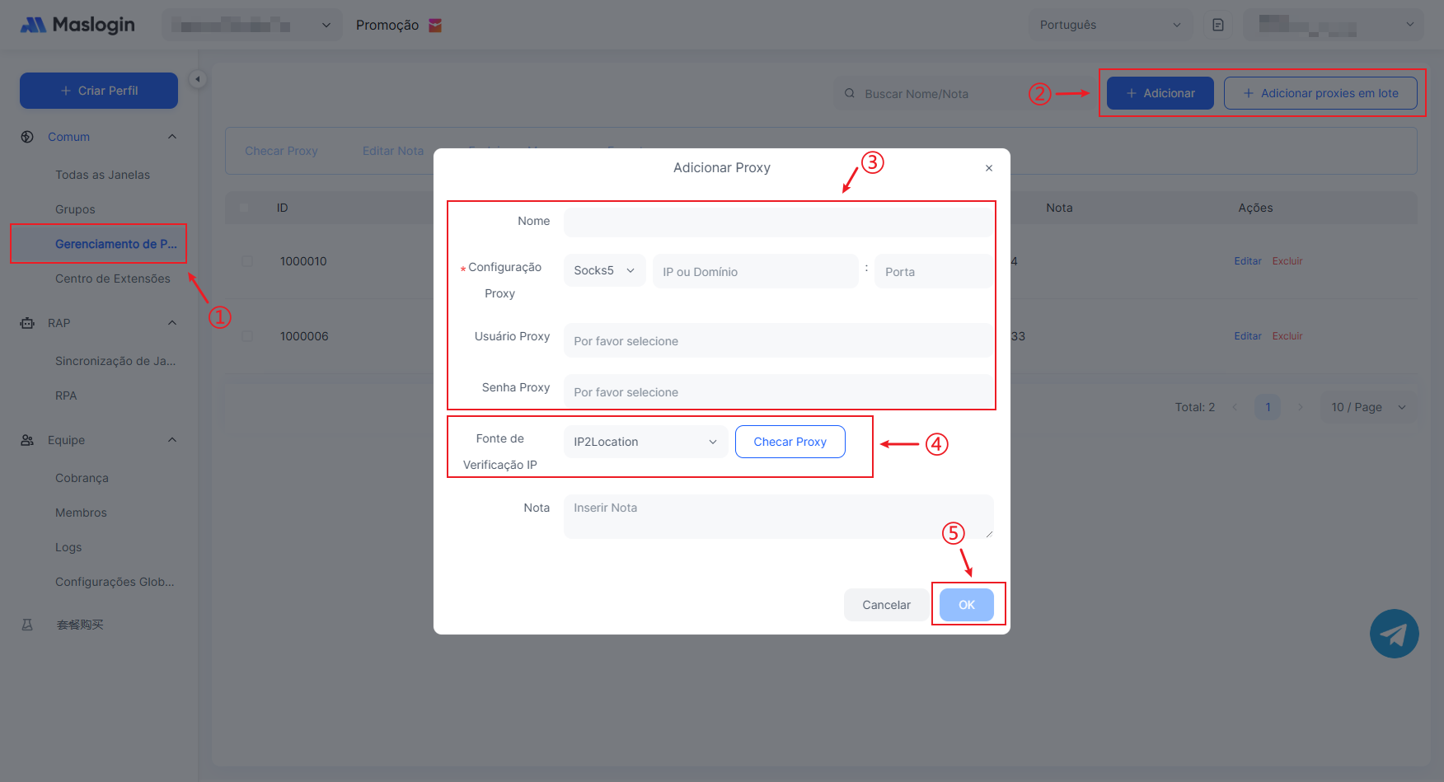Click the IP ou Domínio input field
This screenshot has height=782, width=1444.
[755, 272]
